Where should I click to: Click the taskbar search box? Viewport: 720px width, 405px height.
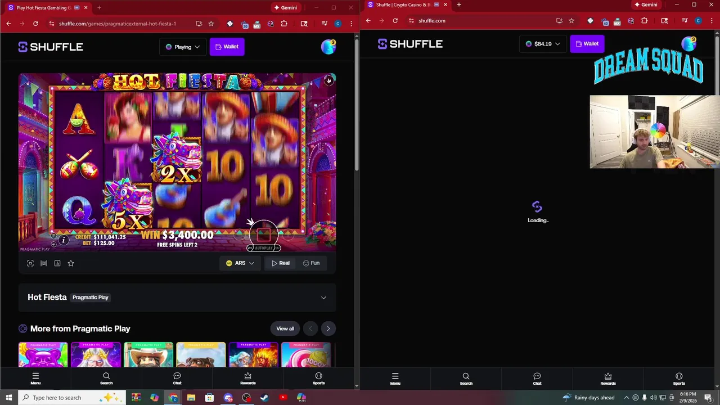[71, 398]
